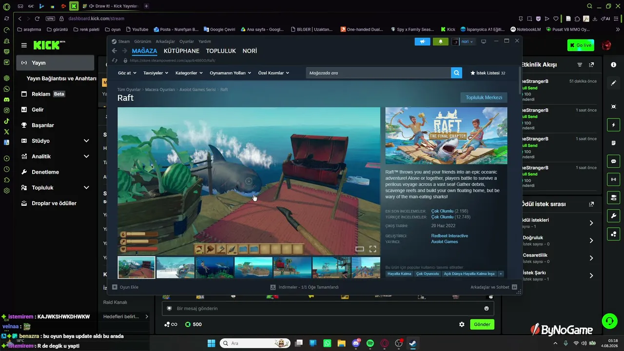624x351 pixels.
Task: Expand the Topluluk section in Kick sidebar
Action: pyautogui.click(x=86, y=188)
